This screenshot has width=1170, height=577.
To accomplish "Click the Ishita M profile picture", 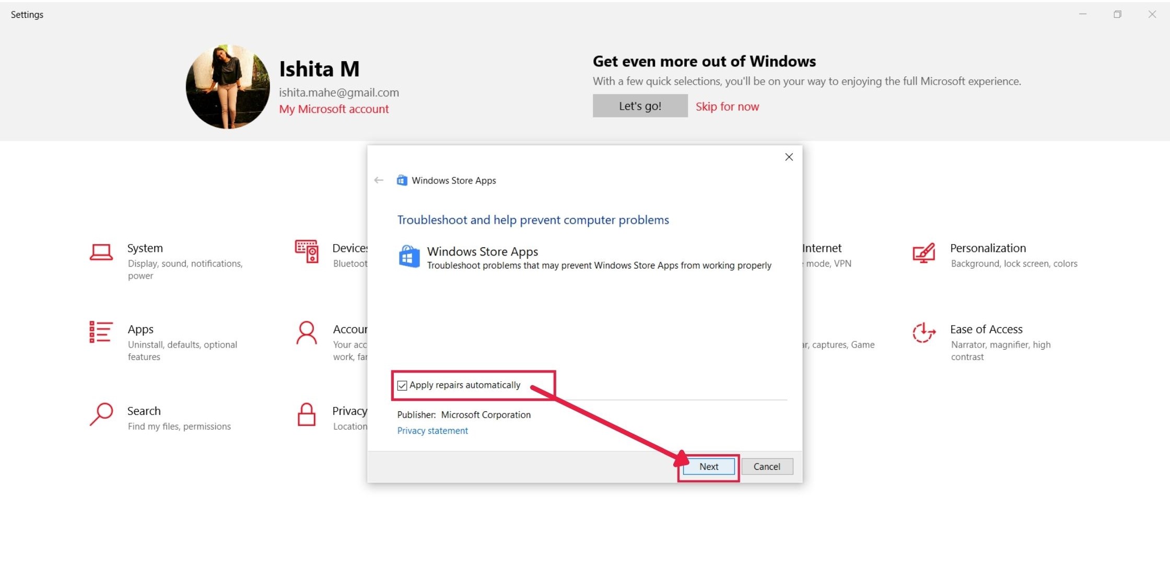I will [227, 86].
